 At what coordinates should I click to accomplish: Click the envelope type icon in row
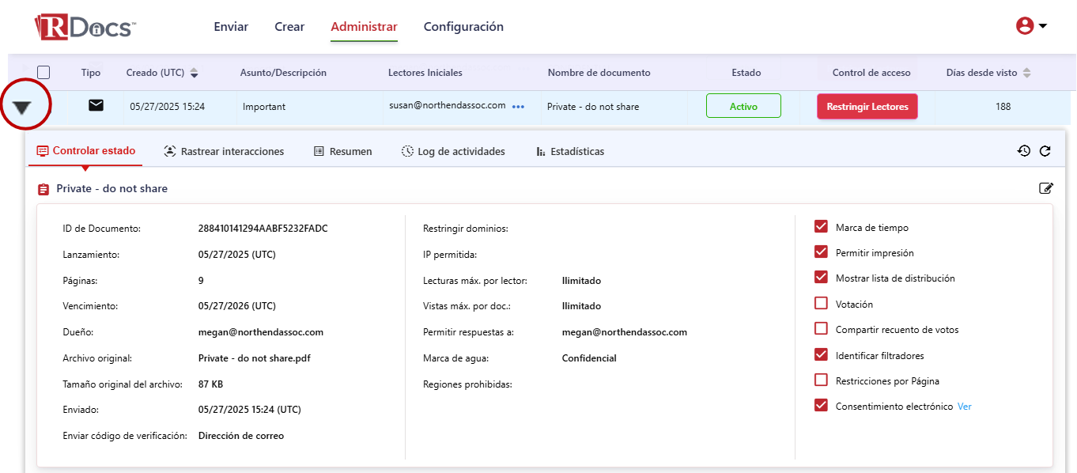[x=96, y=105]
